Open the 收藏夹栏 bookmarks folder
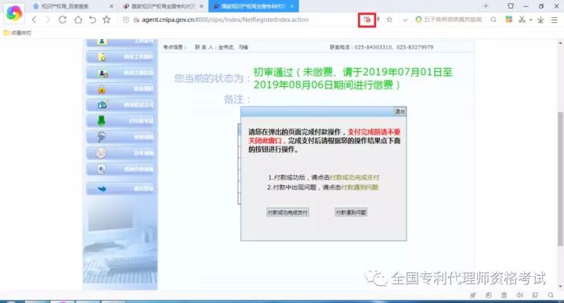The height and width of the screenshot is (303, 564). [17, 33]
